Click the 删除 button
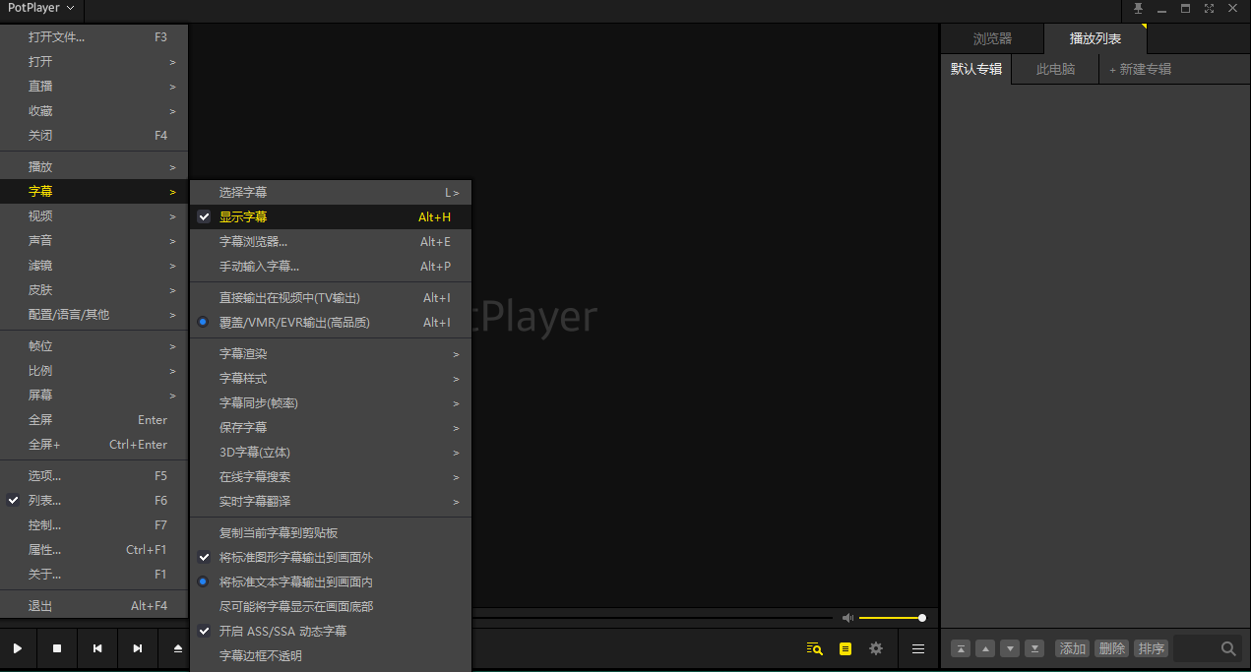Image resolution: width=1251 pixels, height=672 pixels. (x=1112, y=648)
